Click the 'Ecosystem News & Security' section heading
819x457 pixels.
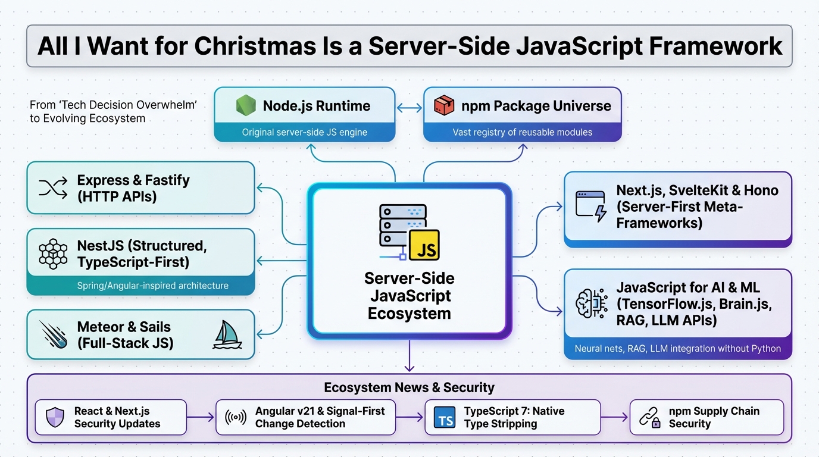(x=409, y=387)
